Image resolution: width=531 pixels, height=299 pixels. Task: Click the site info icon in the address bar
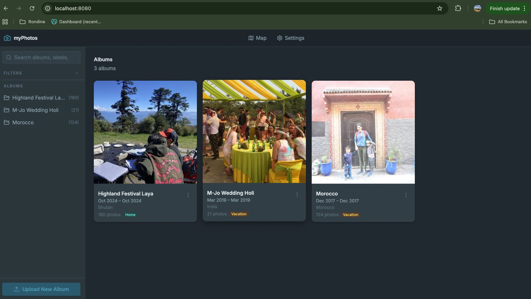[48, 8]
